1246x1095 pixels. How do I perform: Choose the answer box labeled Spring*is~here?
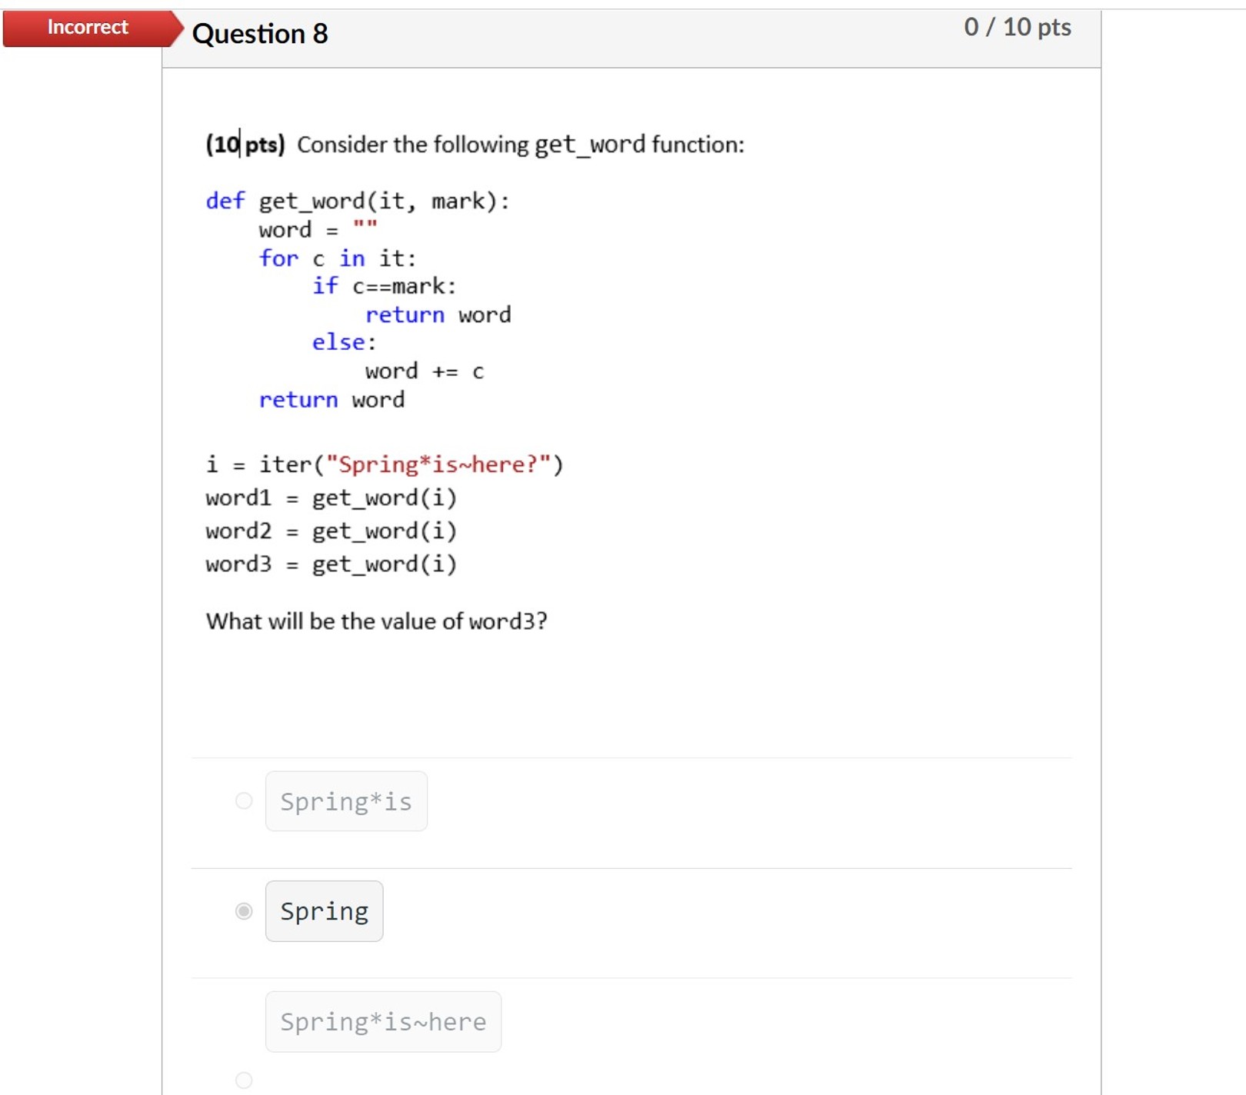(x=383, y=1022)
